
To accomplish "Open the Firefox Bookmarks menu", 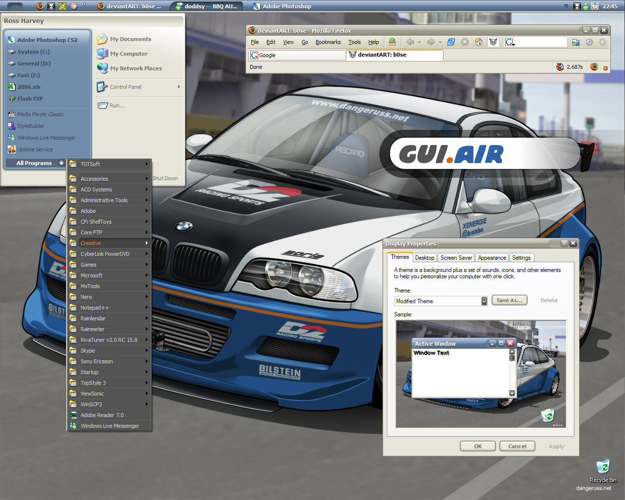I will point(328,42).
